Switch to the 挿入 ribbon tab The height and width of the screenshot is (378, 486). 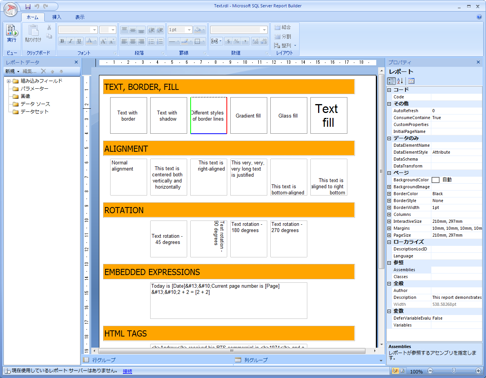pyautogui.click(x=57, y=17)
